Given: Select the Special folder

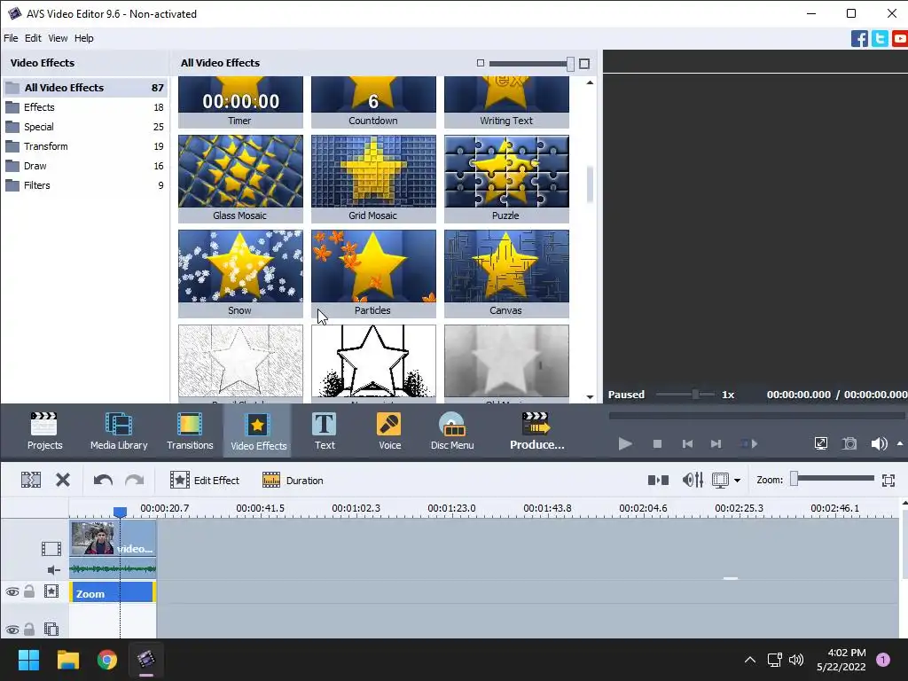Looking at the screenshot, I should click(85, 127).
